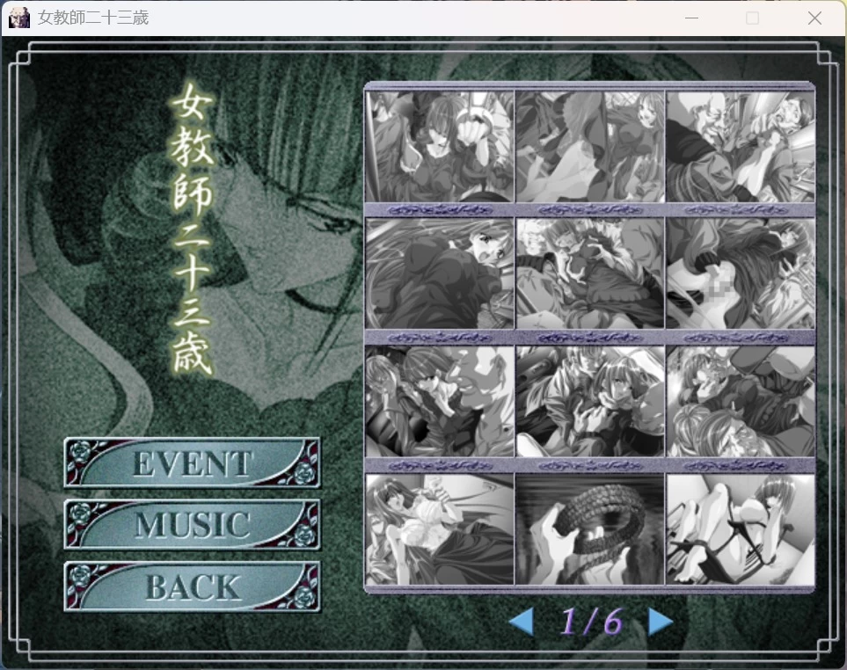Open third row, last column gallery thumbnail
This screenshot has height=670, width=847.
pos(740,401)
